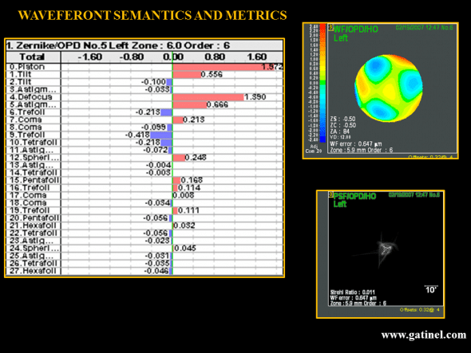Select the '1.Tilt' row label

tap(21, 74)
